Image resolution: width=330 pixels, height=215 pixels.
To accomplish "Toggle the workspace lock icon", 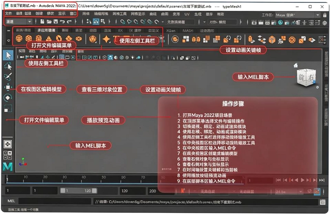I will click(x=325, y=15).
